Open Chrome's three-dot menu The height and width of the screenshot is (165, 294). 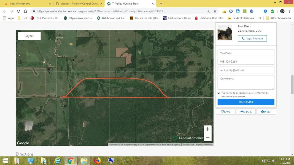(x=289, y=11)
